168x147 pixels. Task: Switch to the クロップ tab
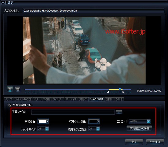(x=83, y=99)
